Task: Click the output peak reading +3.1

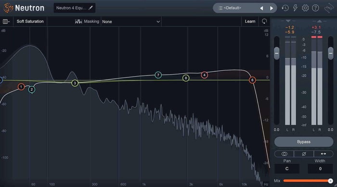Action: coord(316,27)
